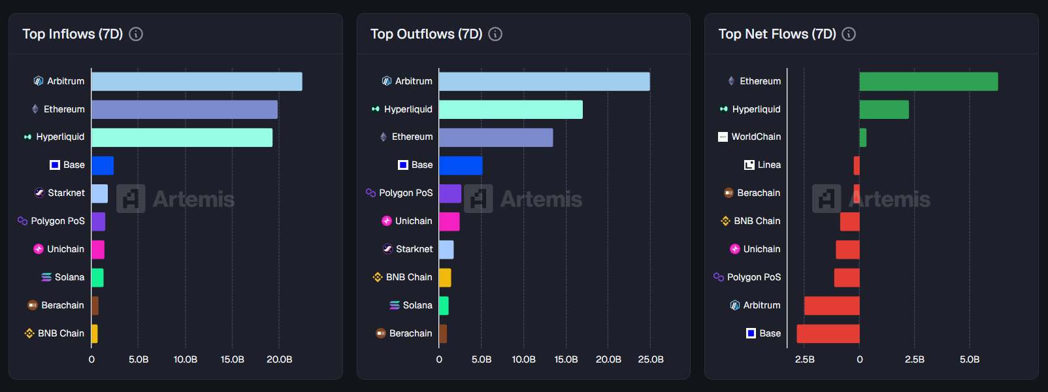The height and width of the screenshot is (392, 1048).
Task: Click the Hyperliquid logo icon in Top Outflows
Action: tap(376, 109)
